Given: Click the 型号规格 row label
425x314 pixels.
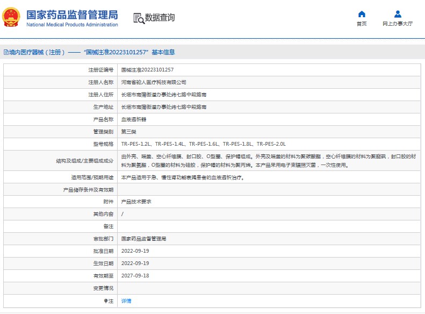Looking at the screenshot, I should click(103, 144).
